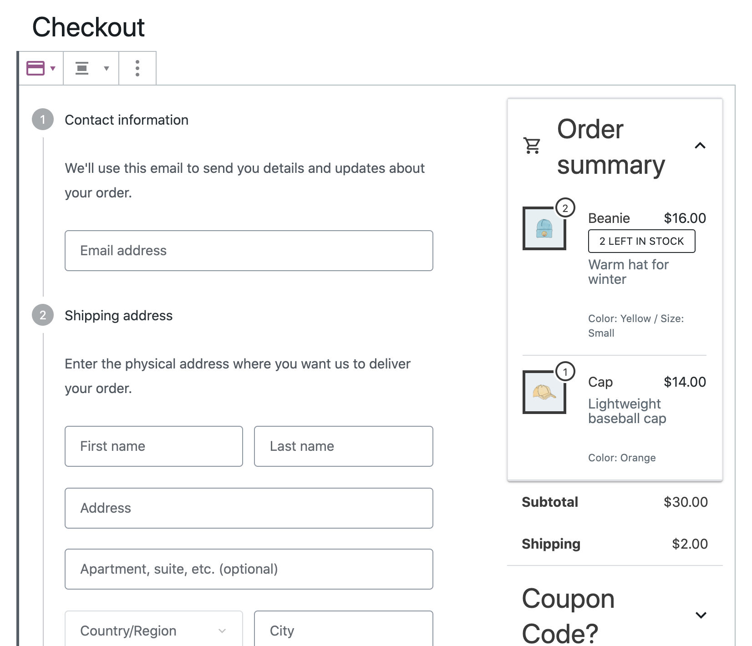The width and height of the screenshot is (752, 646).
Task: Click the Beanie product thumbnail
Action: 544,228
